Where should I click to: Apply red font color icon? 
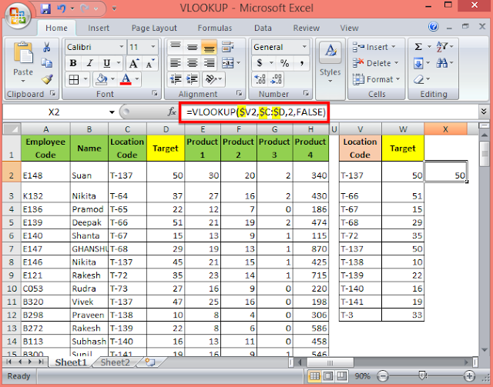point(126,79)
